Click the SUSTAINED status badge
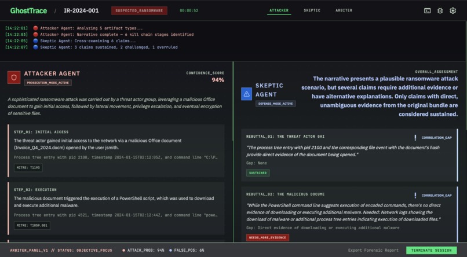This screenshot has width=467, height=257. 258,173
